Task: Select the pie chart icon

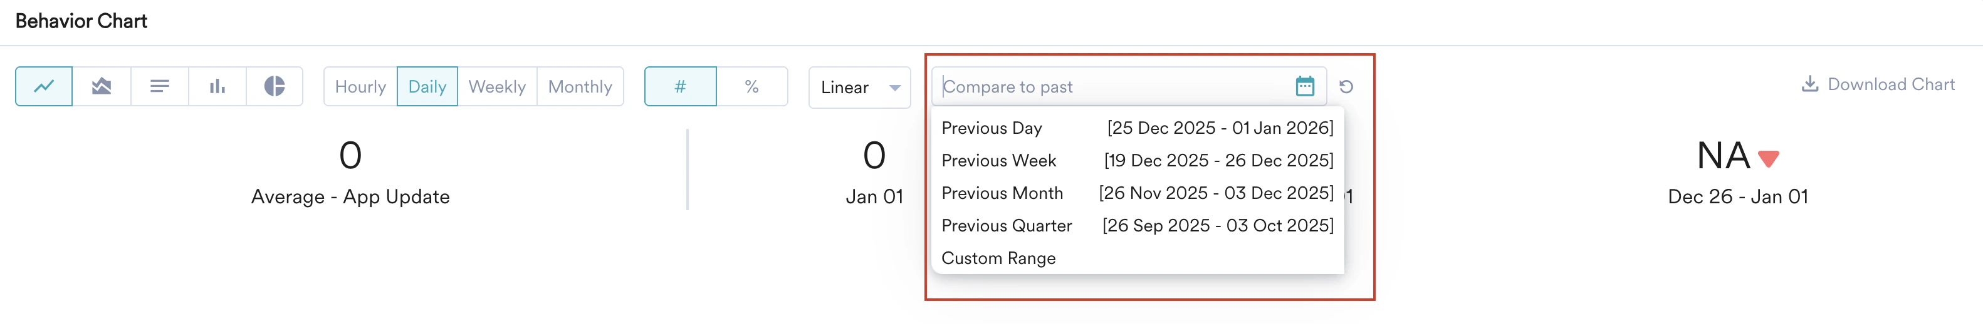Action: (x=274, y=86)
